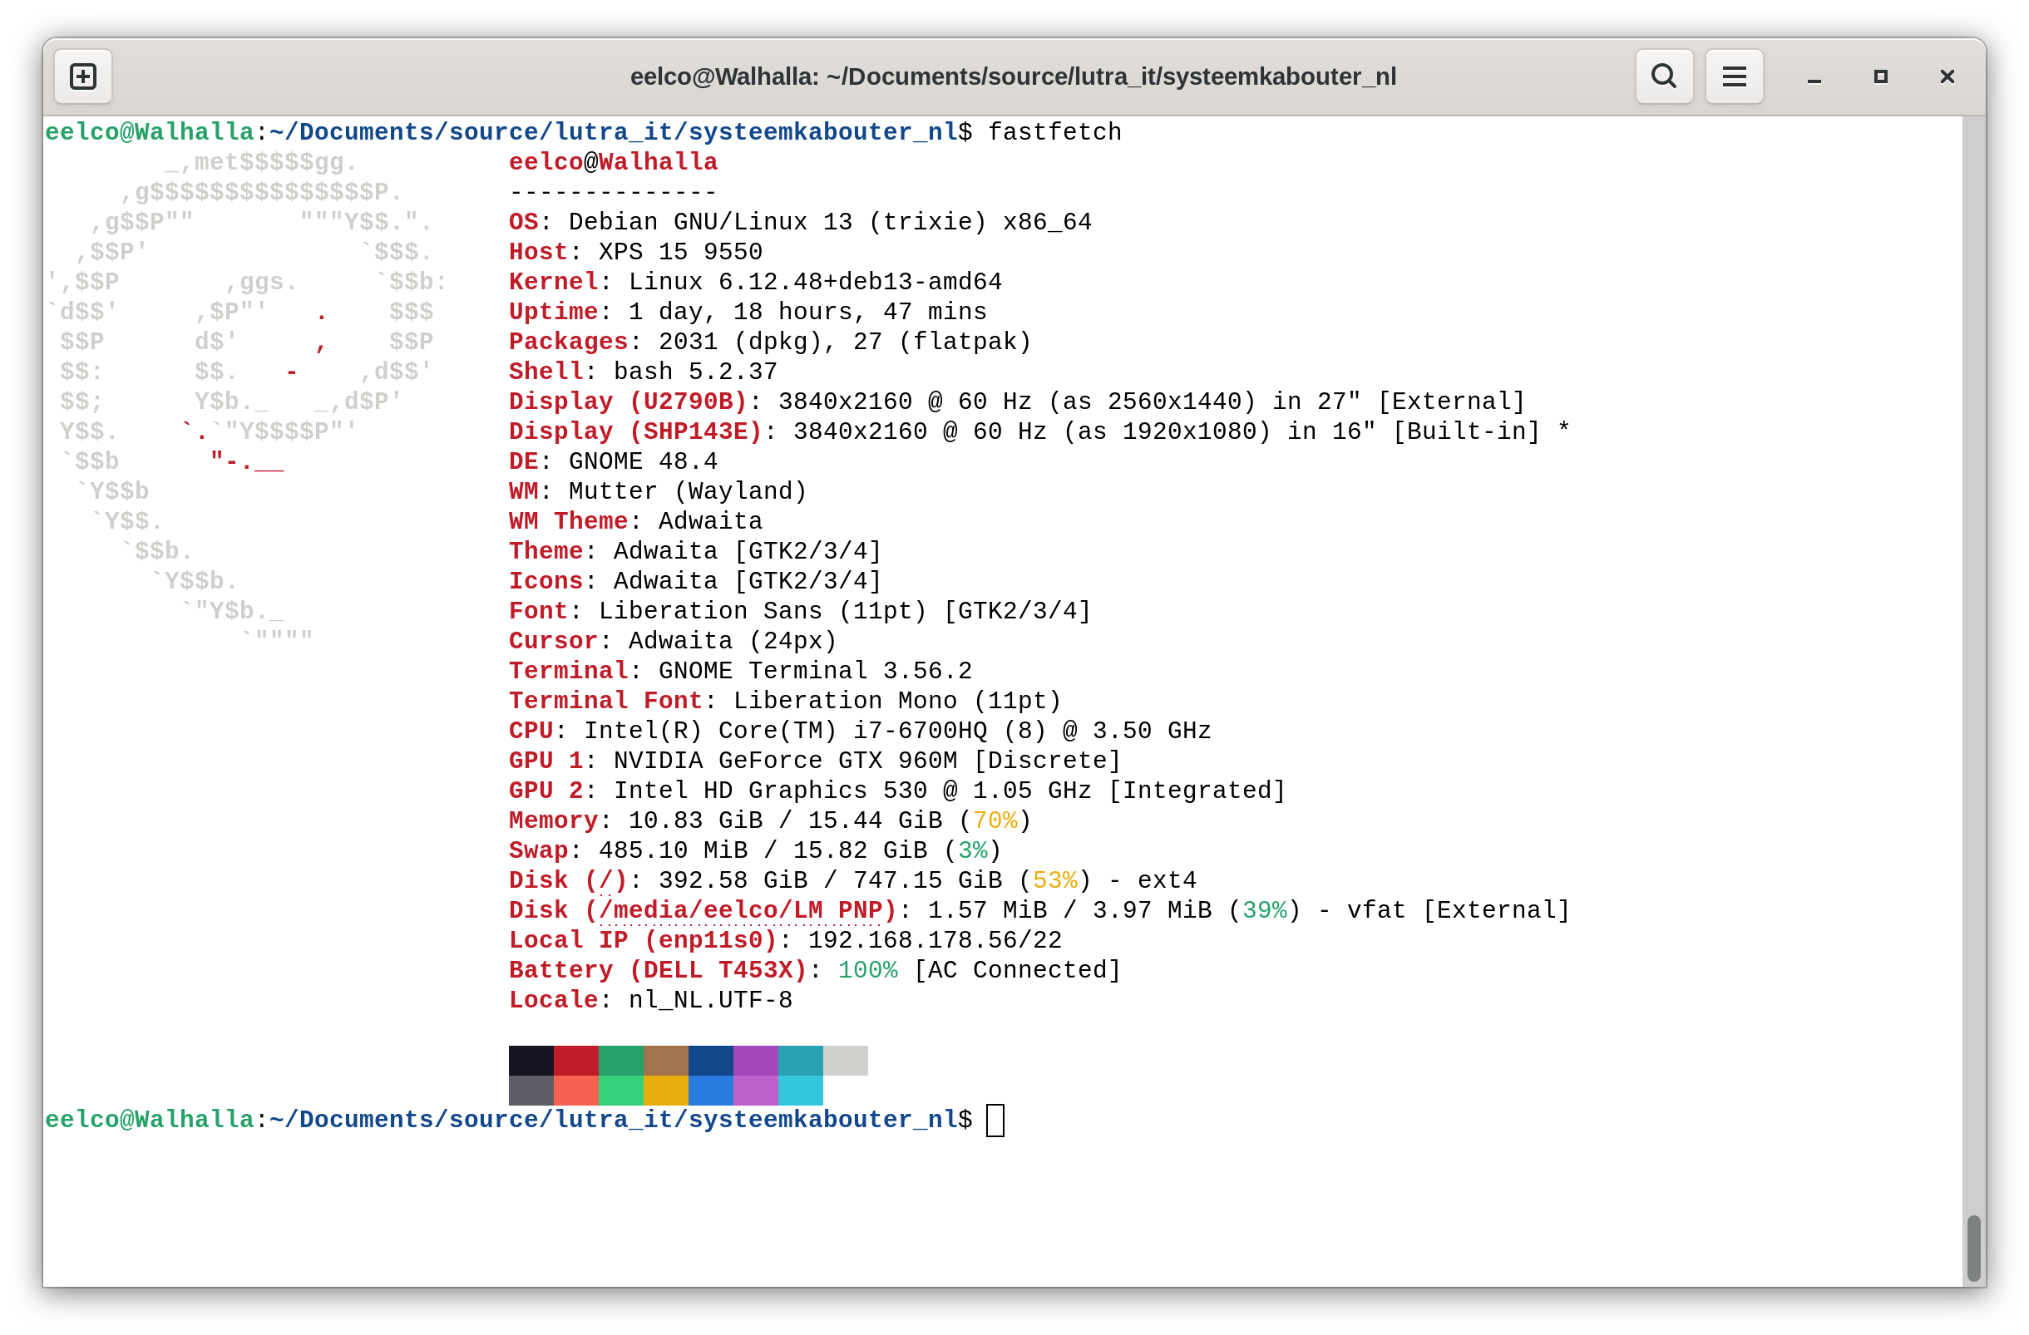
Task: Click the red color block
Action: 575,1060
